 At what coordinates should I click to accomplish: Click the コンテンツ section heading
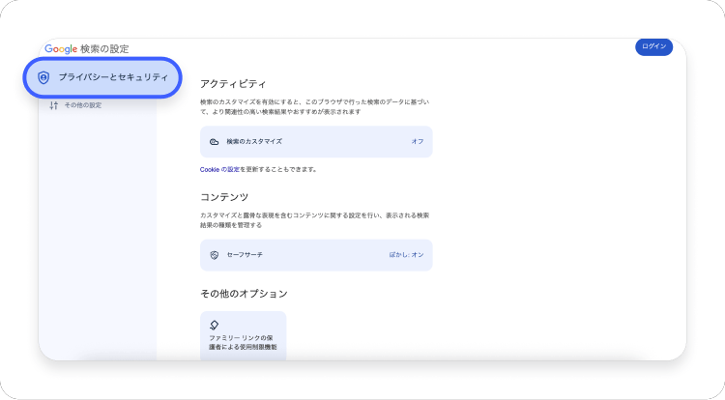tap(224, 197)
